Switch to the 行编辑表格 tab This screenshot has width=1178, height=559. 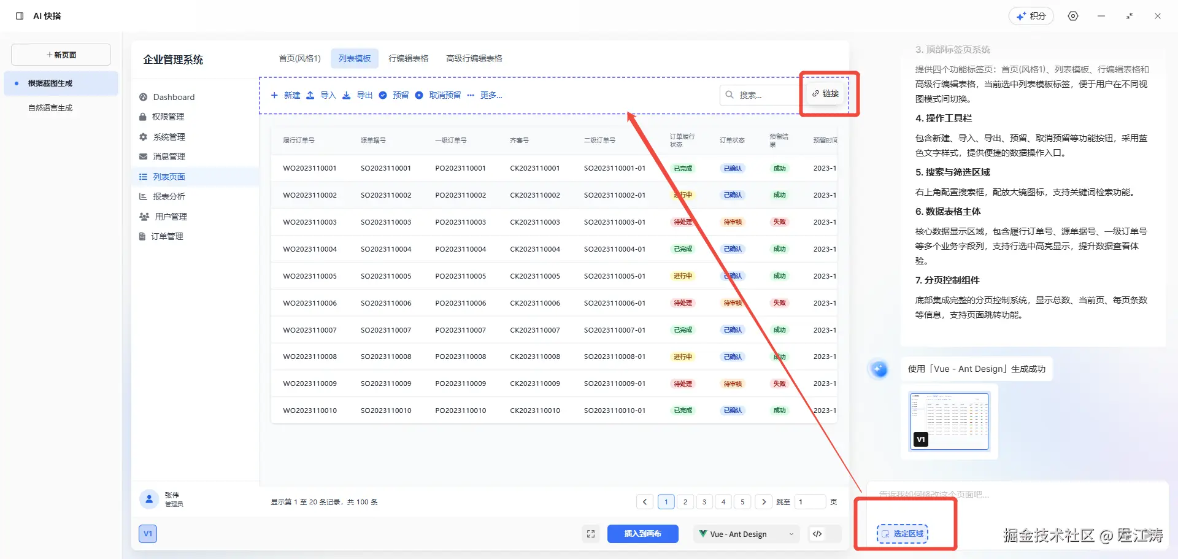coord(409,58)
